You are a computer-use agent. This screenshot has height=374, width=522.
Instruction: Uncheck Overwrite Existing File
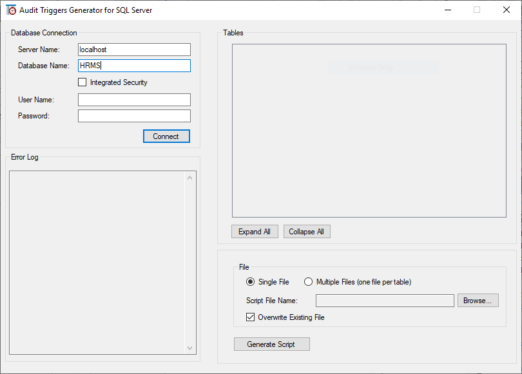click(x=251, y=317)
